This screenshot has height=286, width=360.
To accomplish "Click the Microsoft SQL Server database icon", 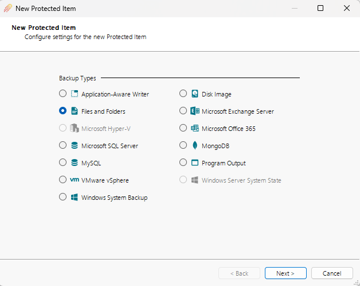I will pos(74,146).
